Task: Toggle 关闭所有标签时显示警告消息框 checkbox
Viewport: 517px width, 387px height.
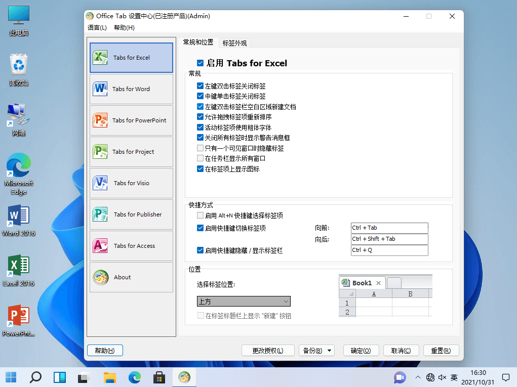Action: (x=200, y=137)
